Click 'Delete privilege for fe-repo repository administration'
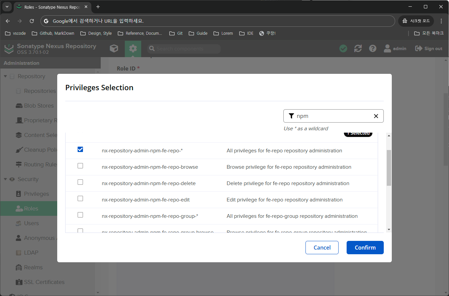 [288, 183]
